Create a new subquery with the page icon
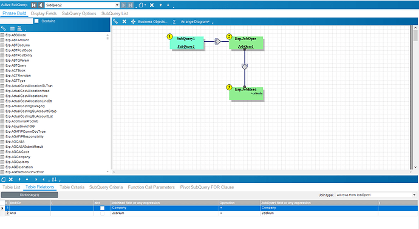 point(141,5)
